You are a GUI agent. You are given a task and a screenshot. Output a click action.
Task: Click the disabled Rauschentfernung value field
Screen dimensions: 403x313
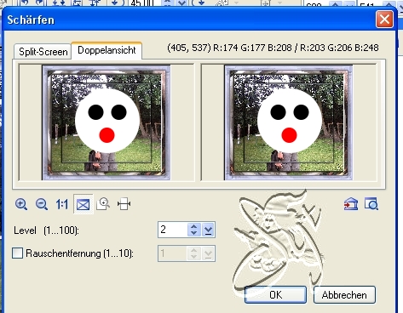click(173, 253)
